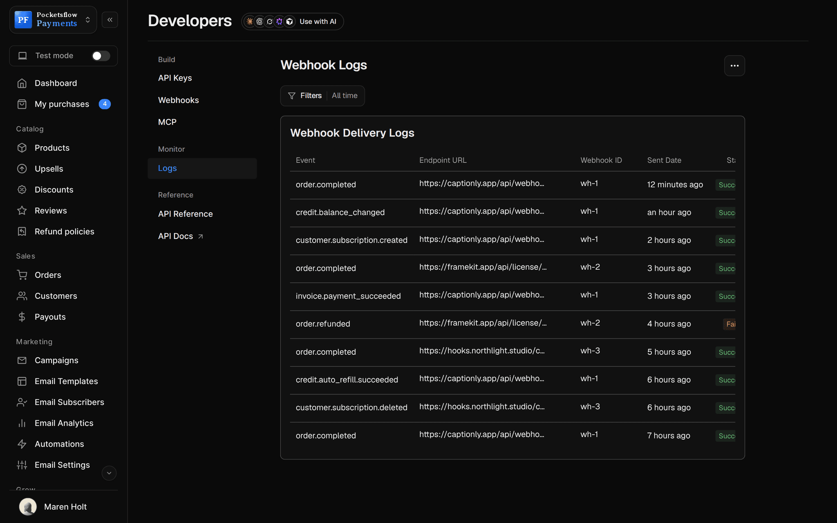The width and height of the screenshot is (837, 523).
Task: Click the Orders cart icon
Action: 22,275
